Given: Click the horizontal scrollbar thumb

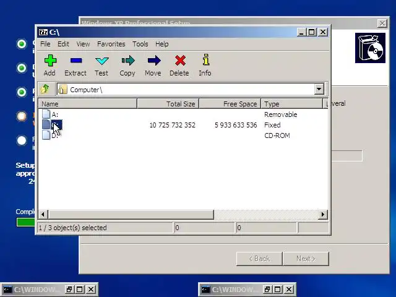Looking at the screenshot, I should point(131,215).
